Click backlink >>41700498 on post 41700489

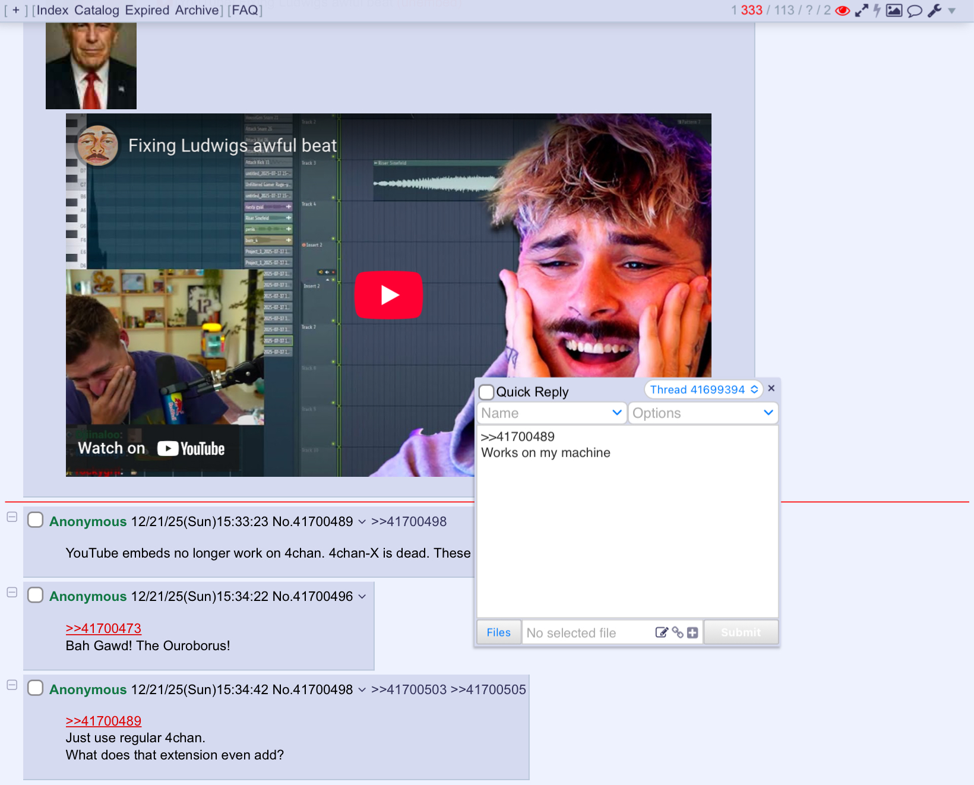click(x=409, y=521)
